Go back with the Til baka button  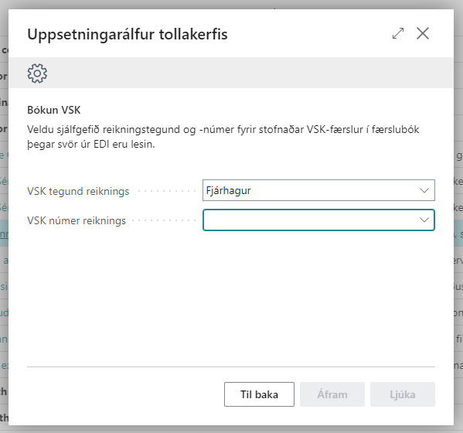click(259, 394)
